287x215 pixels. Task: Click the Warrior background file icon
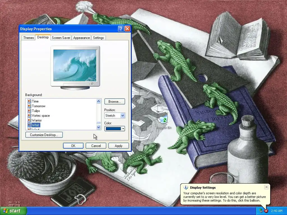point(29,120)
